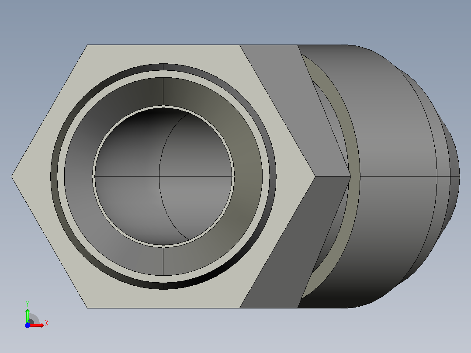Image resolution: width=471 pixels, height=353 pixels.
Task: Click the curved arc edge inside bore
Action: 164,176
